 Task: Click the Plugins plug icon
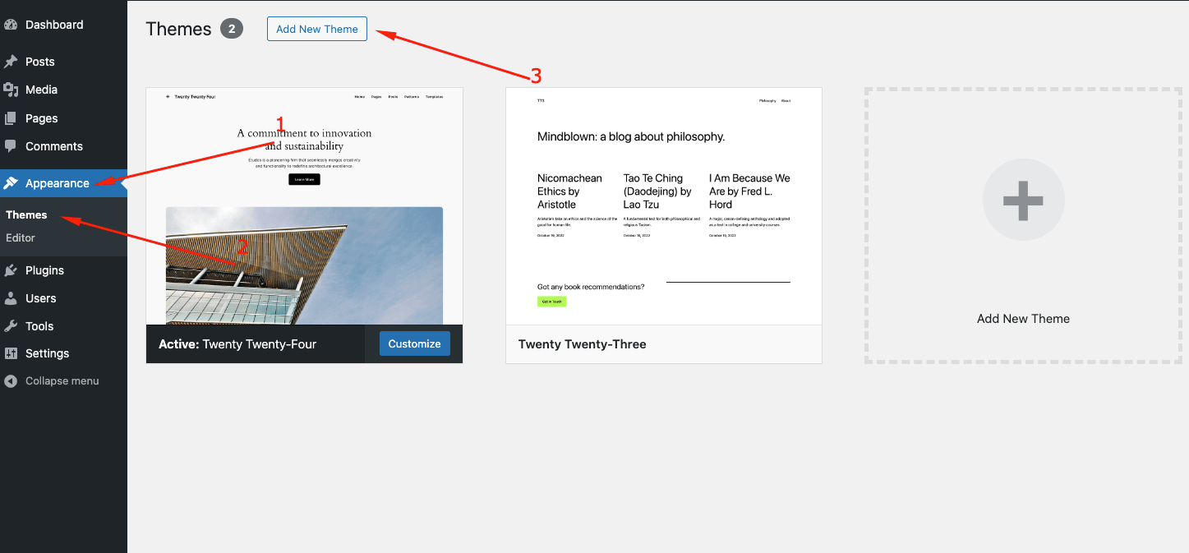pyautogui.click(x=11, y=270)
